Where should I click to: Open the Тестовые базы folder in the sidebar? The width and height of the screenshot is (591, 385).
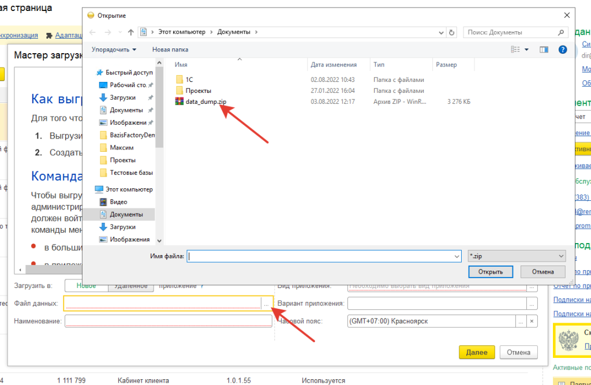pyautogui.click(x=126, y=173)
